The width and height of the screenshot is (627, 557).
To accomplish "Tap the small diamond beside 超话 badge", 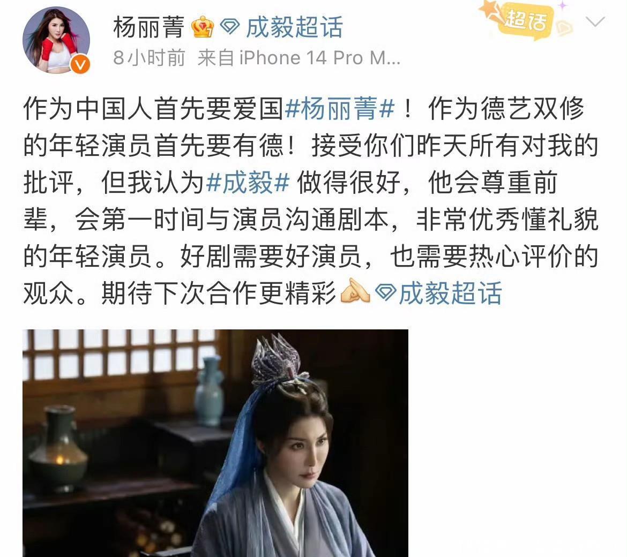I will (x=565, y=28).
